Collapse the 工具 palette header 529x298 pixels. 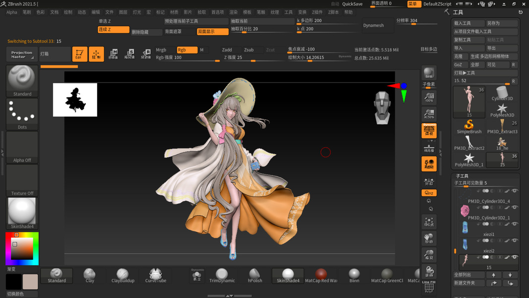[458, 12]
